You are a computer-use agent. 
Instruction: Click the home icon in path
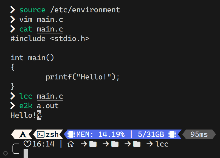pyautogui.click(x=71, y=144)
